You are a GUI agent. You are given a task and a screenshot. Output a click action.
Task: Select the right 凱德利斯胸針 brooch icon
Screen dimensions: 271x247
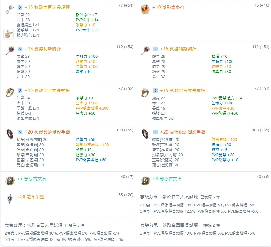pos(146,50)
